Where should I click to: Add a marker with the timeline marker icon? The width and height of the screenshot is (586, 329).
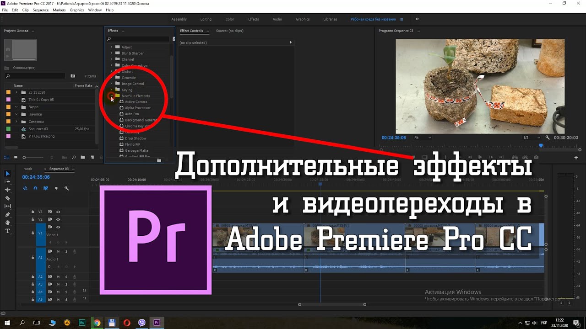(56, 188)
